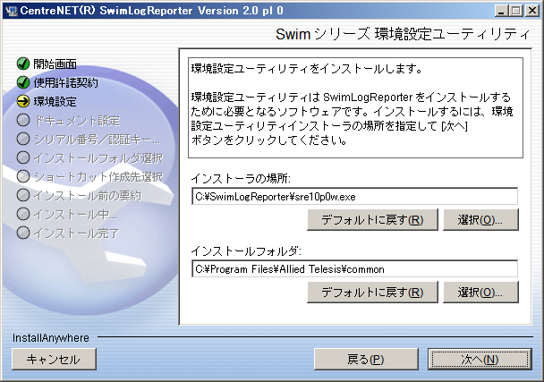Viewport: 544px width, 382px height.
Task: Click the InstallAnywhere label
Action: tap(51, 337)
